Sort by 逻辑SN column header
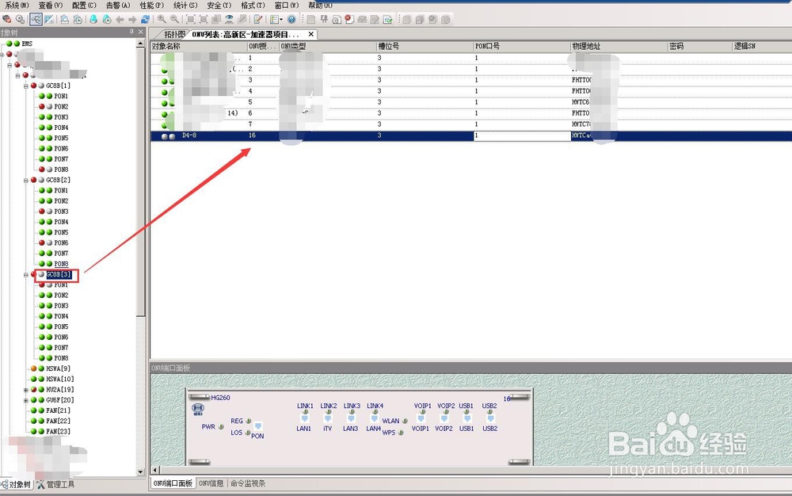The height and width of the screenshot is (496, 792). click(762, 46)
